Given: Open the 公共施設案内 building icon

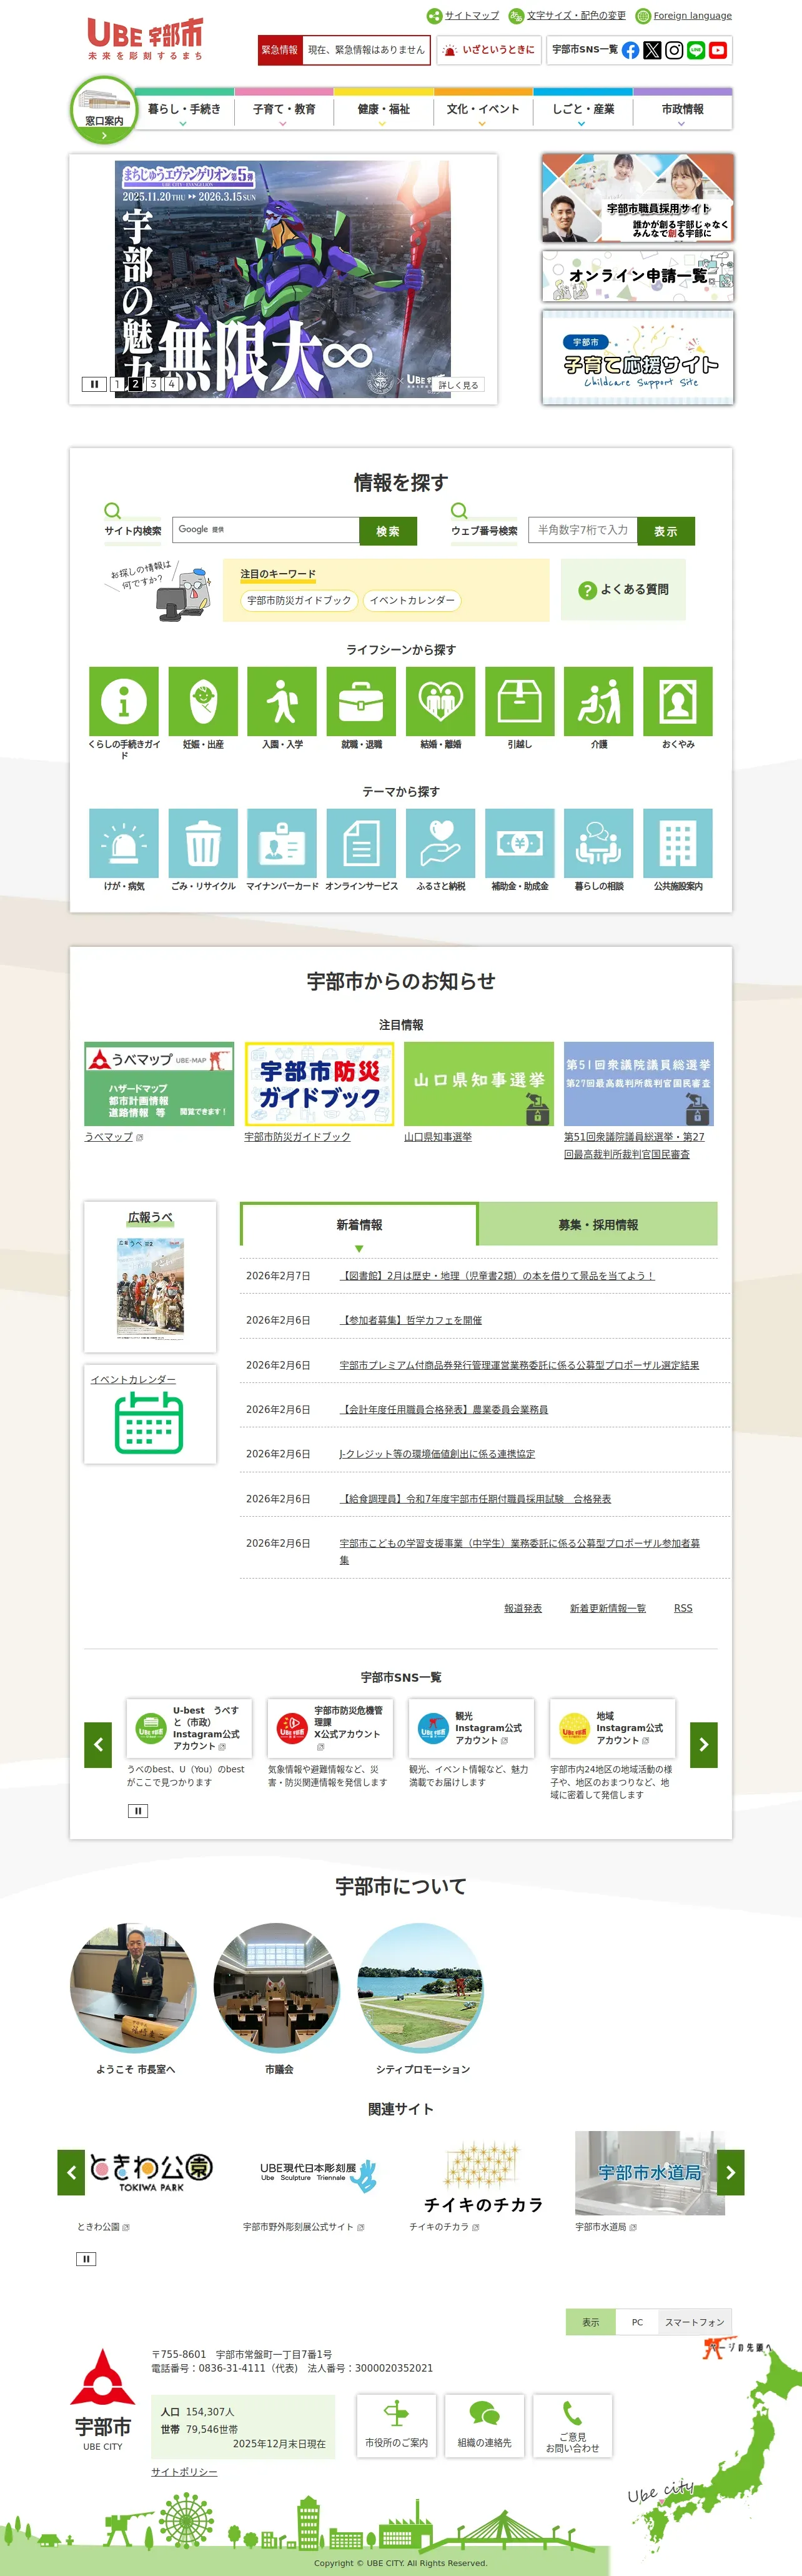Looking at the screenshot, I should pos(678,843).
